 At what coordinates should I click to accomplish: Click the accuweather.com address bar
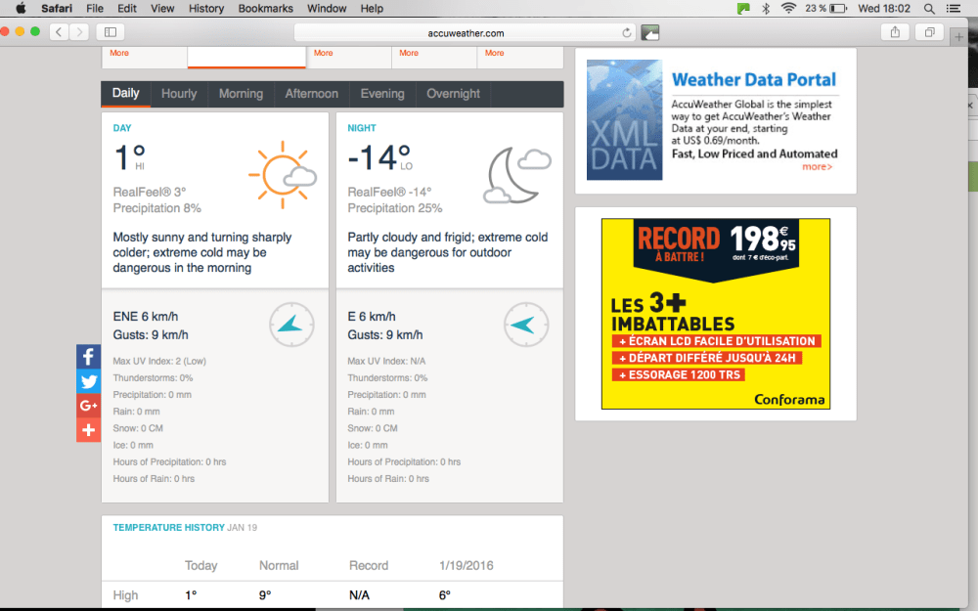465,32
